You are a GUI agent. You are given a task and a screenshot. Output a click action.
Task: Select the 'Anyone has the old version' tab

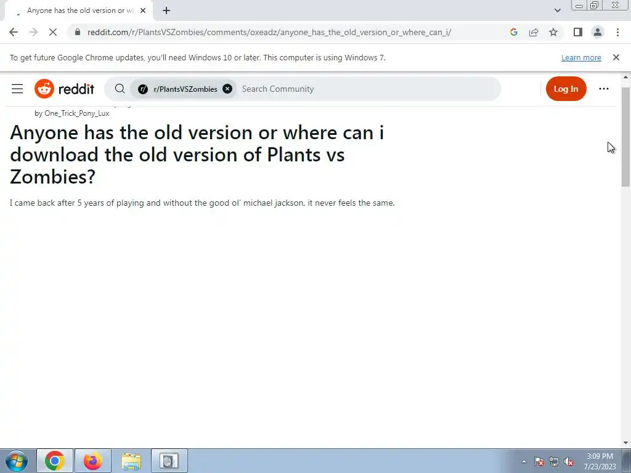click(79, 10)
